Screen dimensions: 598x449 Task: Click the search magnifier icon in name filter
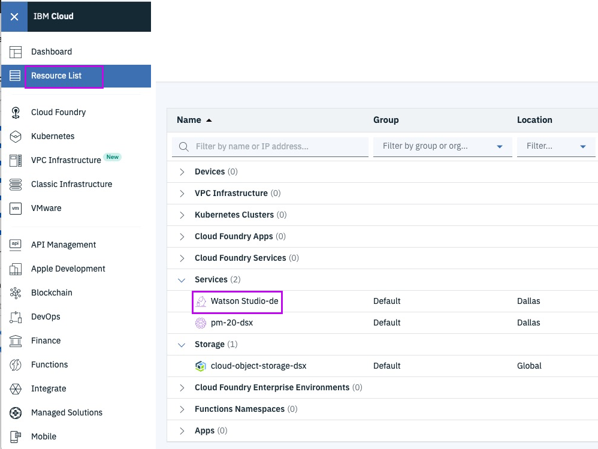183,147
